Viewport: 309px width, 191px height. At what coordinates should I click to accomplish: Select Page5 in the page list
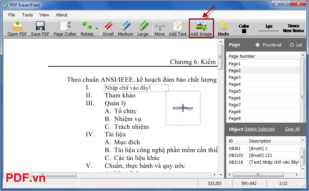263,91
